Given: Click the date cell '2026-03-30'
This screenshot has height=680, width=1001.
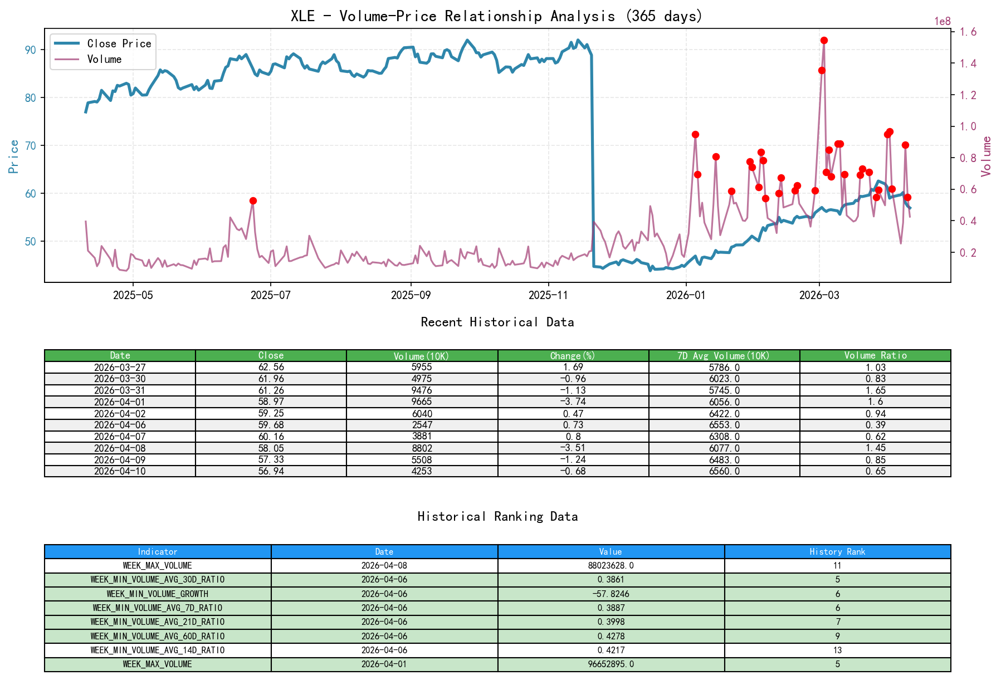Looking at the screenshot, I should [120, 379].
